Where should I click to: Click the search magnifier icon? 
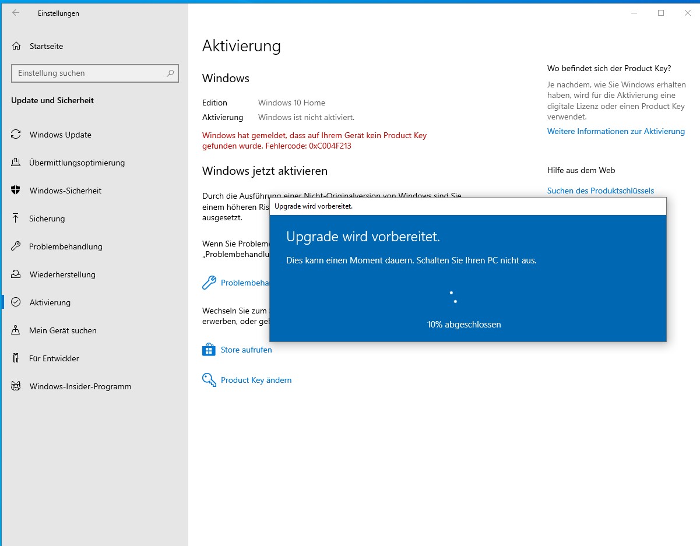coord(170,73)
